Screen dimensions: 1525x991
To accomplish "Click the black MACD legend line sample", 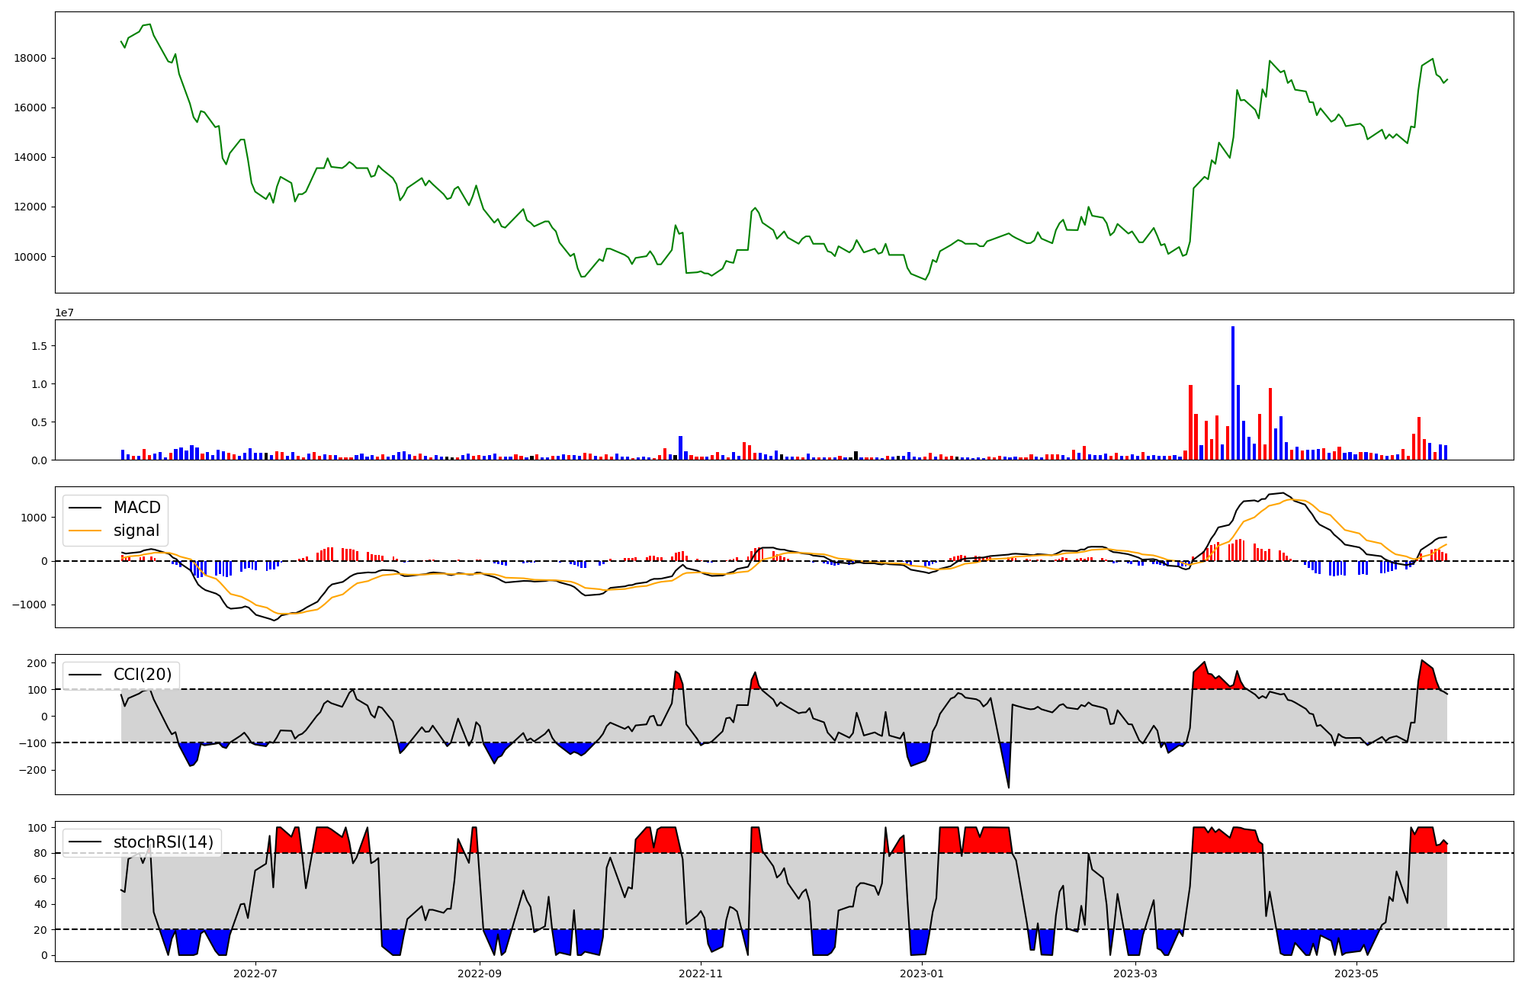I will pyautogui.click(x=85, y=508).
